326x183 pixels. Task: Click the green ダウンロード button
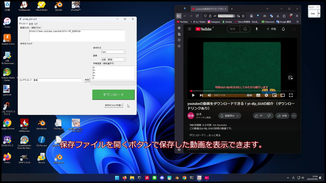(113, 95)
